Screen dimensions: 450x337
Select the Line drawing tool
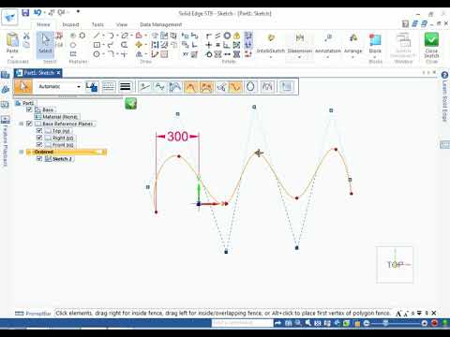pos(97,36)
